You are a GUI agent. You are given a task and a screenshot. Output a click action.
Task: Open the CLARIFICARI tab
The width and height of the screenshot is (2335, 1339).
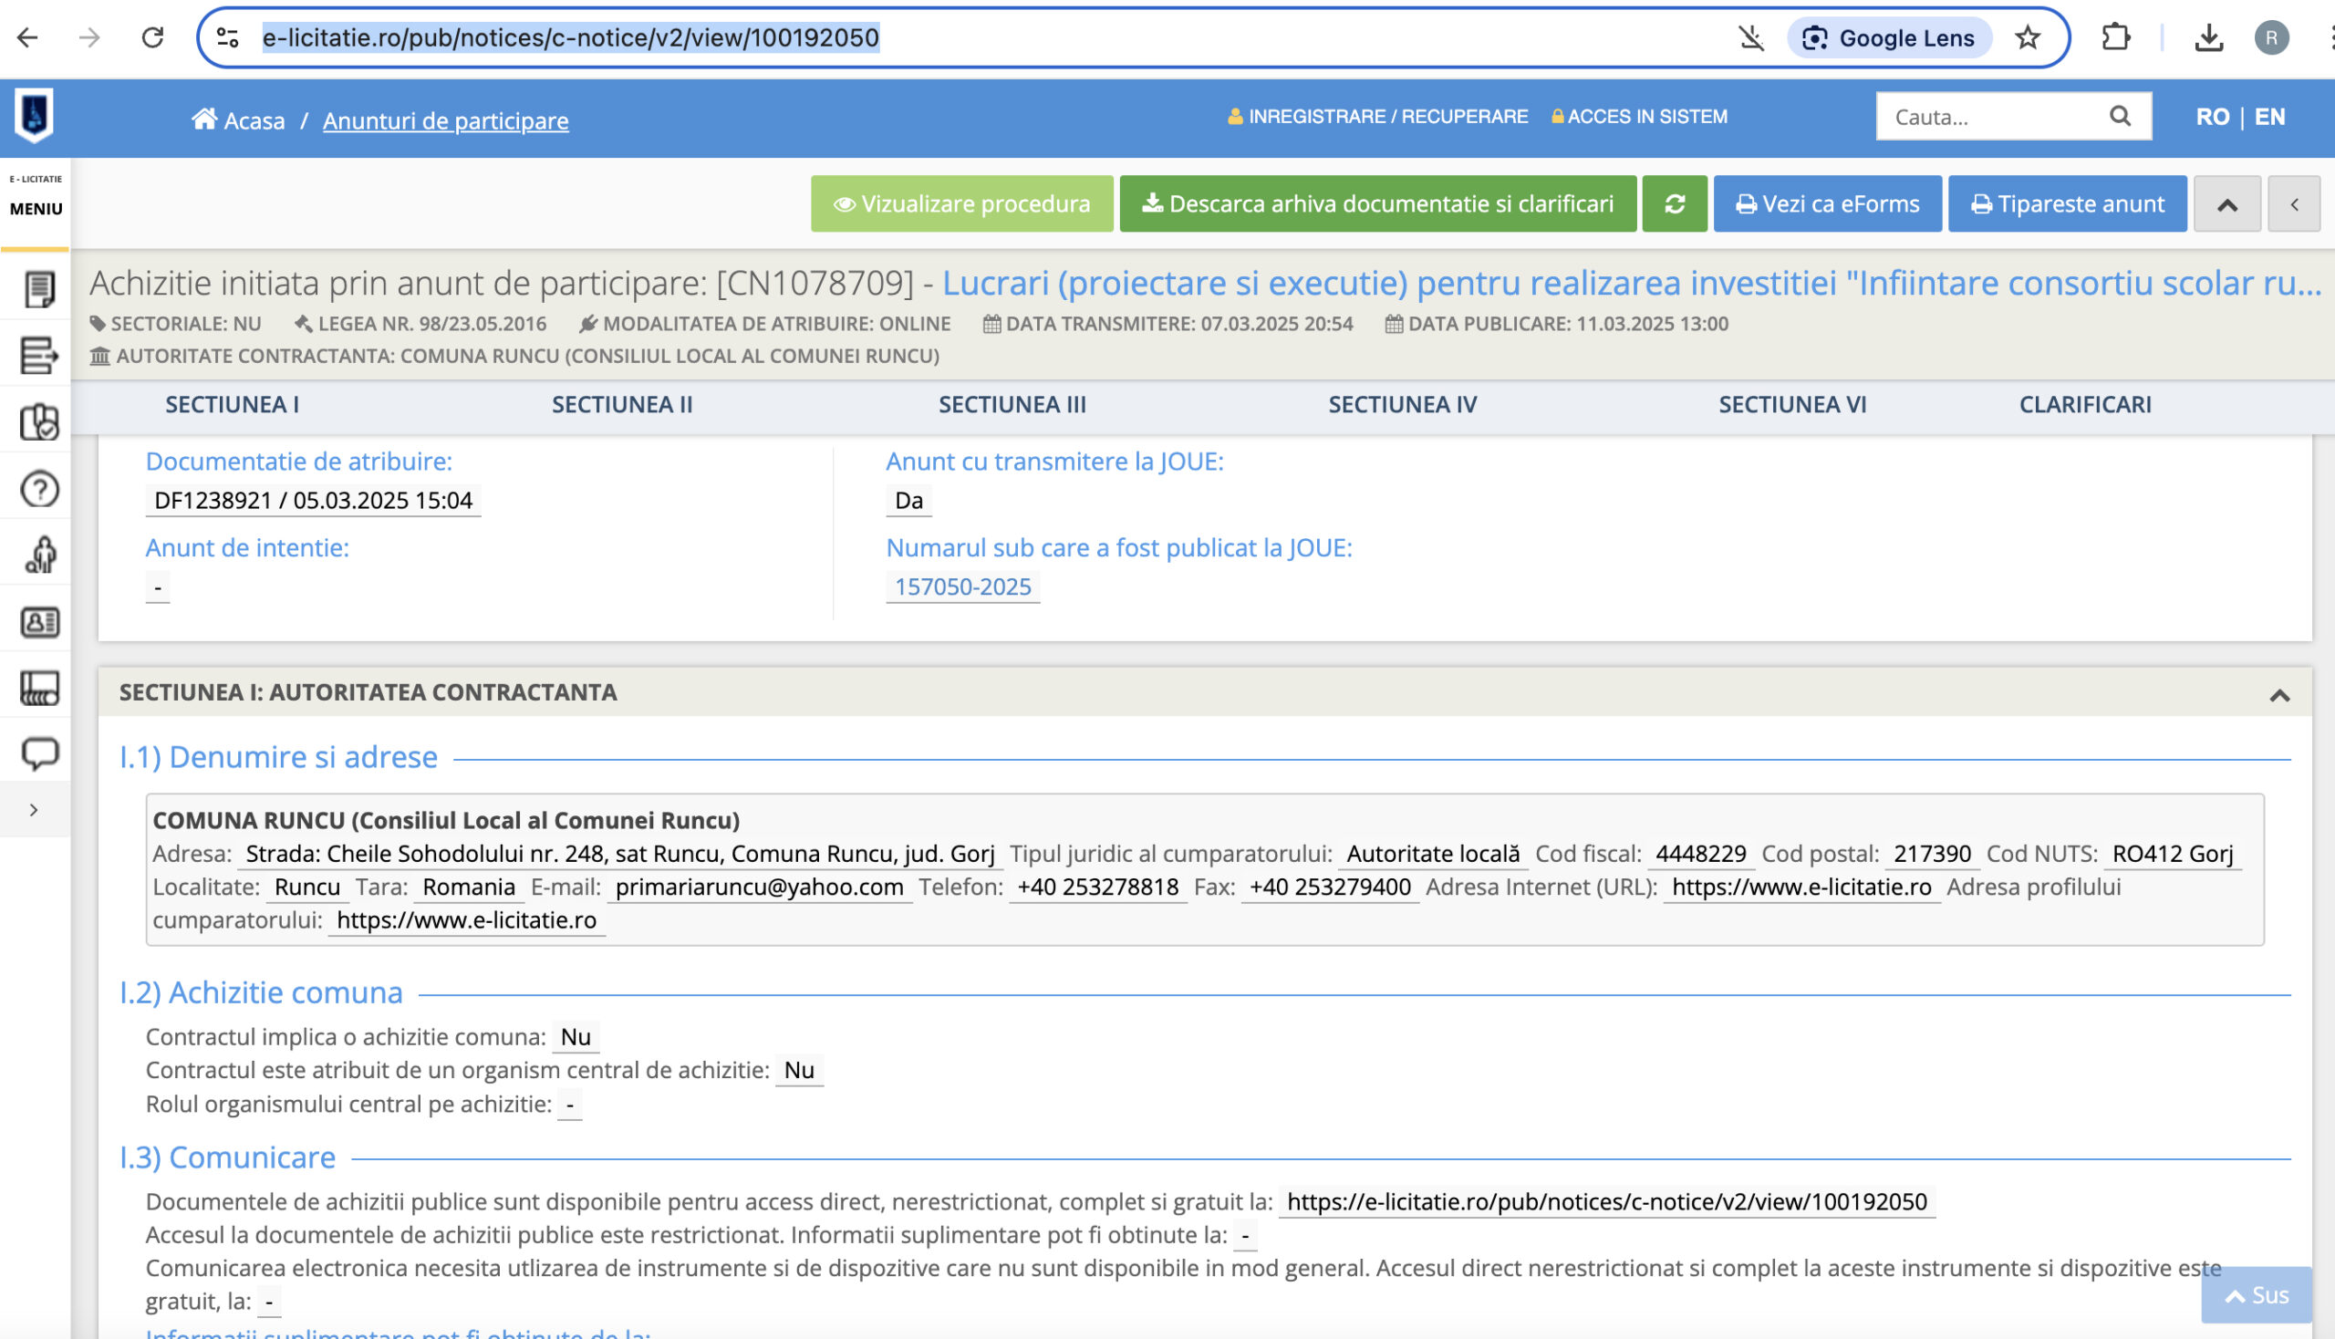2084,405
